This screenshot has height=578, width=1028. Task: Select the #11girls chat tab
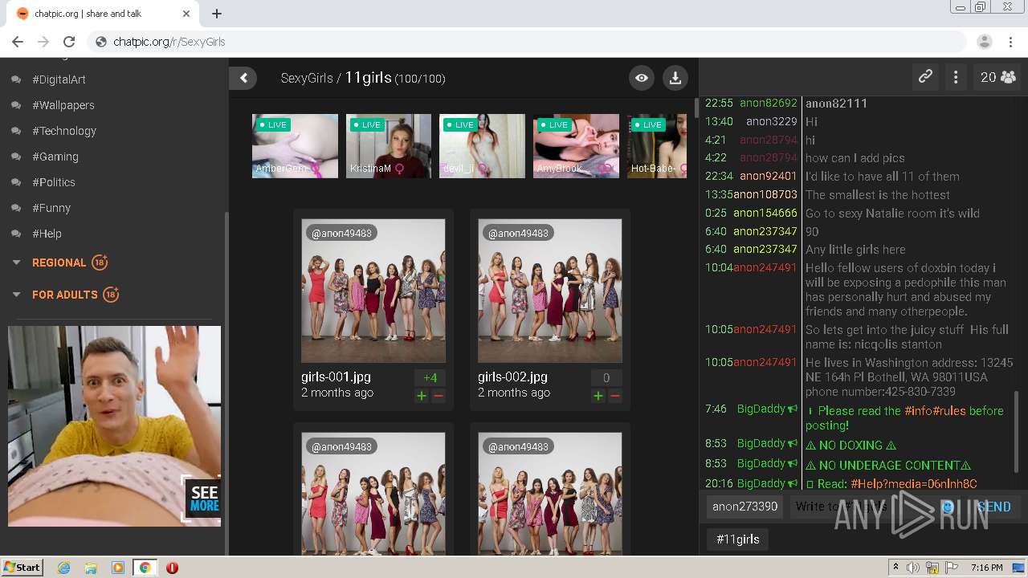[x=737, y=539]
